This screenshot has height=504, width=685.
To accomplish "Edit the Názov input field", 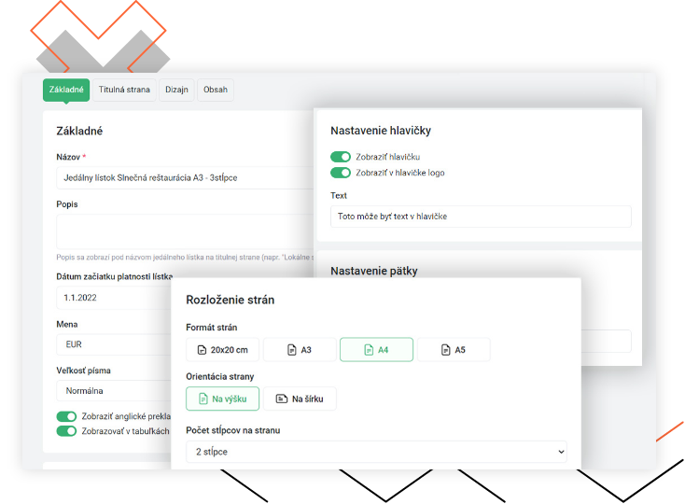I will point(185,177).
